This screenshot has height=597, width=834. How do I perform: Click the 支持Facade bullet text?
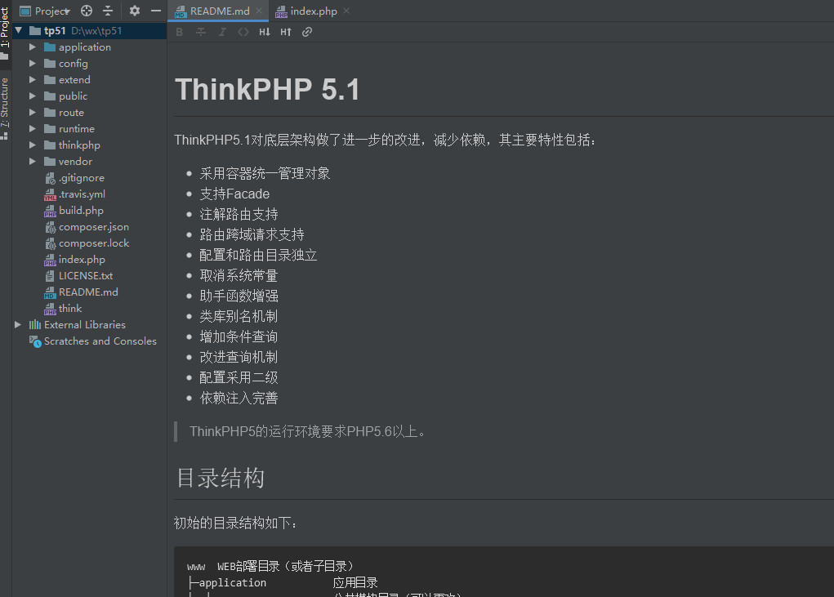point(234,194)
